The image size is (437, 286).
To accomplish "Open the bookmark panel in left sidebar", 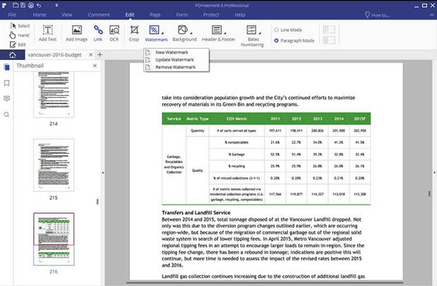I will coord(6,83).
